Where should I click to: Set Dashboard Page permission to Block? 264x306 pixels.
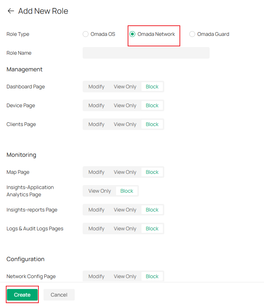(152, 87)
